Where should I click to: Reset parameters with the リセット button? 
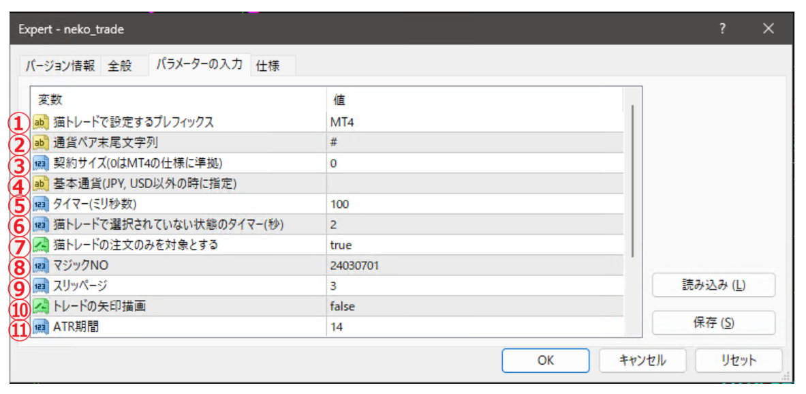(x=739, y=361)
